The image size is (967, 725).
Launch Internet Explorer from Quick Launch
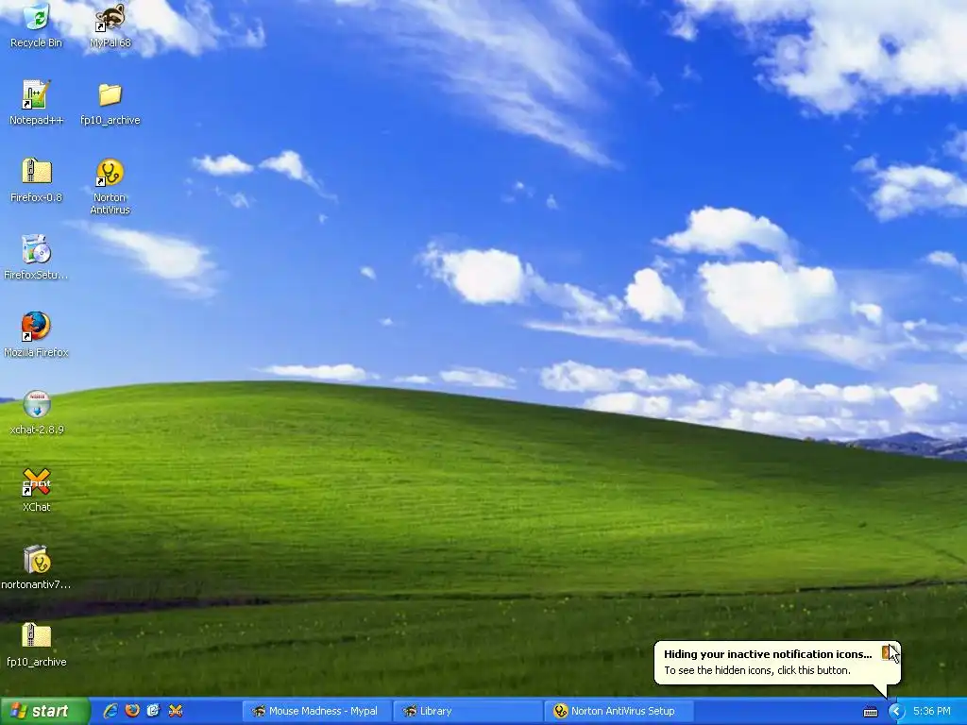[x=110, y=711]
